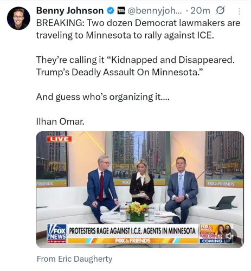
Task: Open the From Eric Daugherty attribution
Action: coord(74,259)
